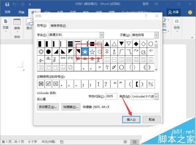Switch to read mode view icon
Viewport: 196px width, 145px height.
(125, 142)
